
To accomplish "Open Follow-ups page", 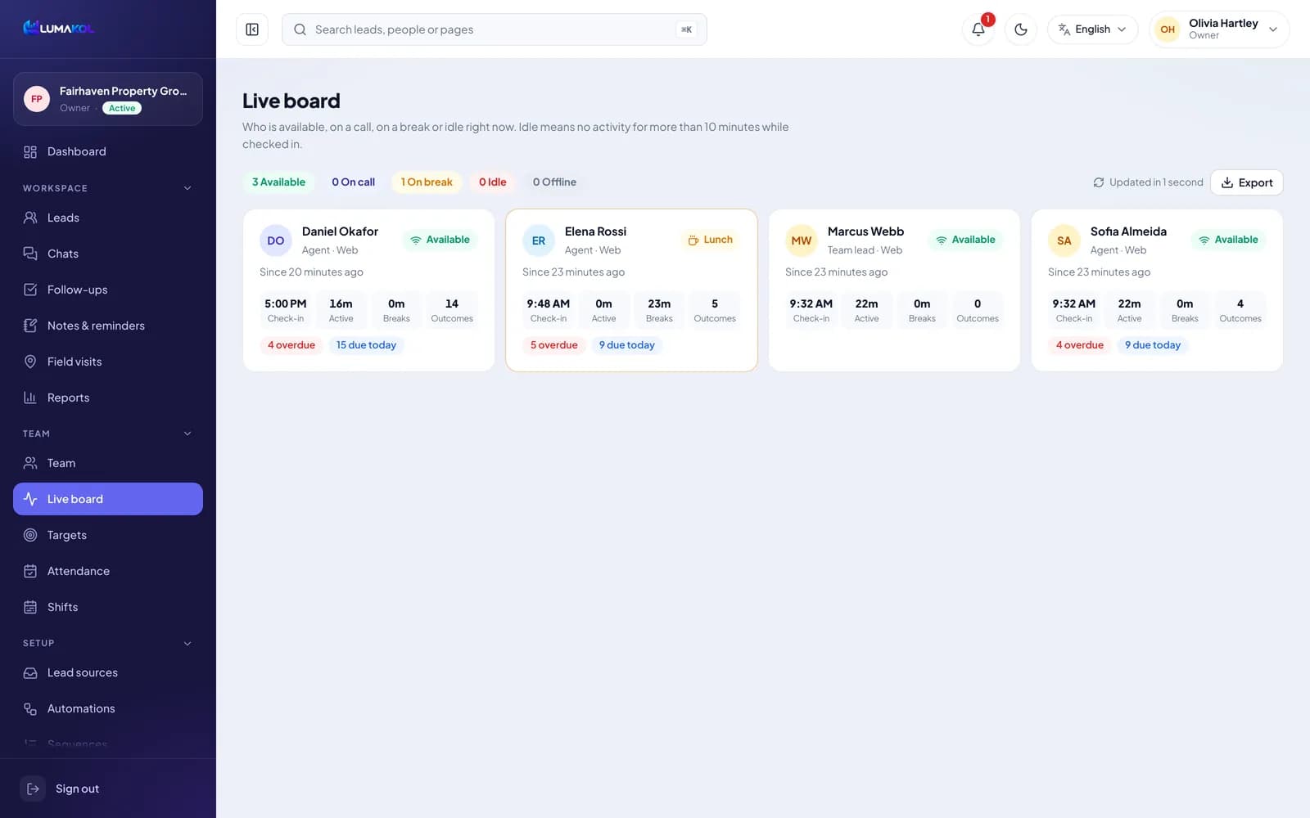I will coord(108,290).
